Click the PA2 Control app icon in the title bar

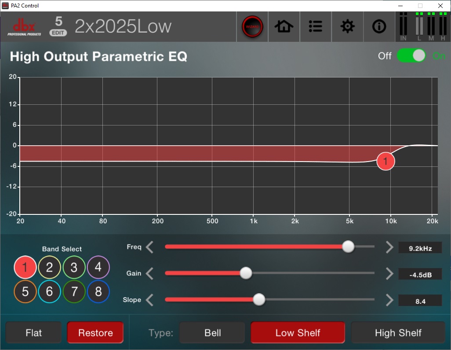click(x=5, y=6)
